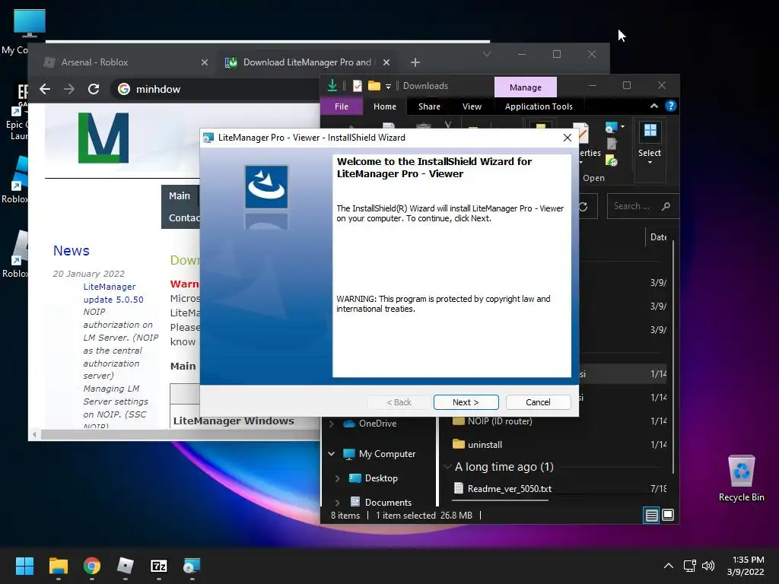Expand the Desktop tree node
Screen dimensions: 779x584
(x=337, y=478)
